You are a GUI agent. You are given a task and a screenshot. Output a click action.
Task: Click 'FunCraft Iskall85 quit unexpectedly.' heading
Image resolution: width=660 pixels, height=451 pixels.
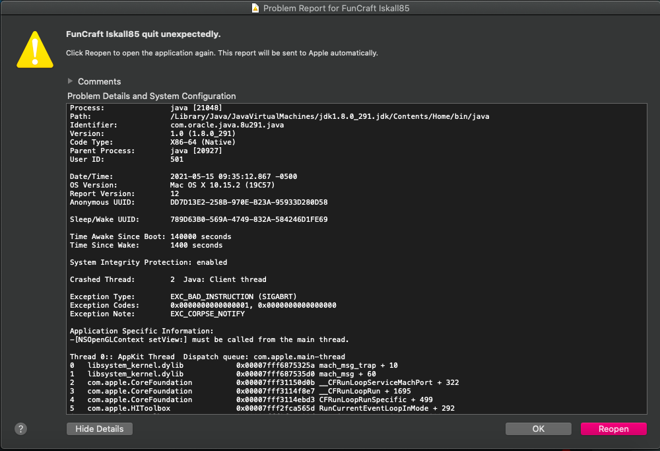(x=143, y=34)
